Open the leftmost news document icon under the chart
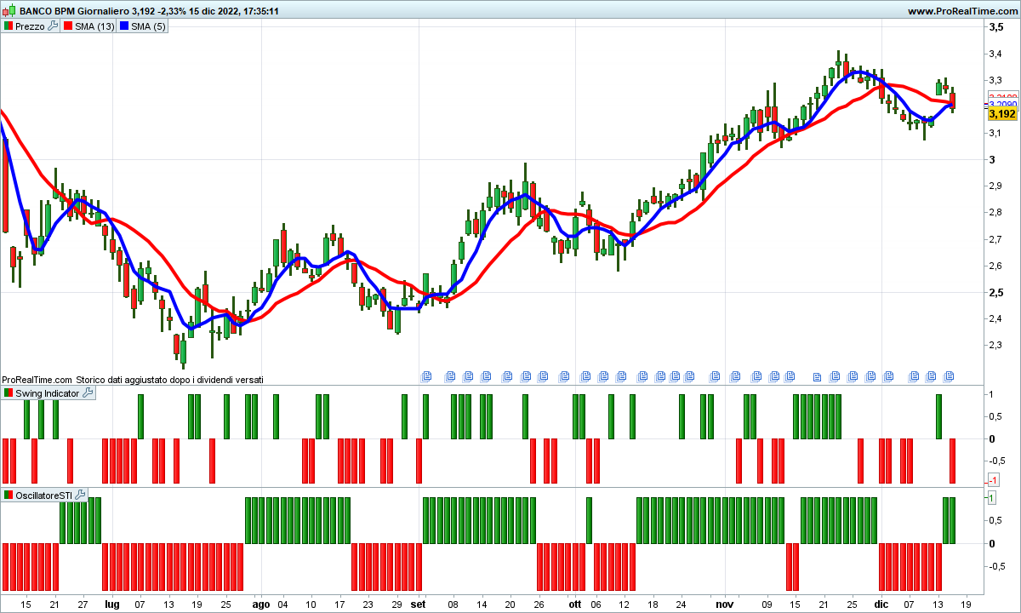Image resolution: width=1021 pixels, height=613 pixels. pos(427,375)
